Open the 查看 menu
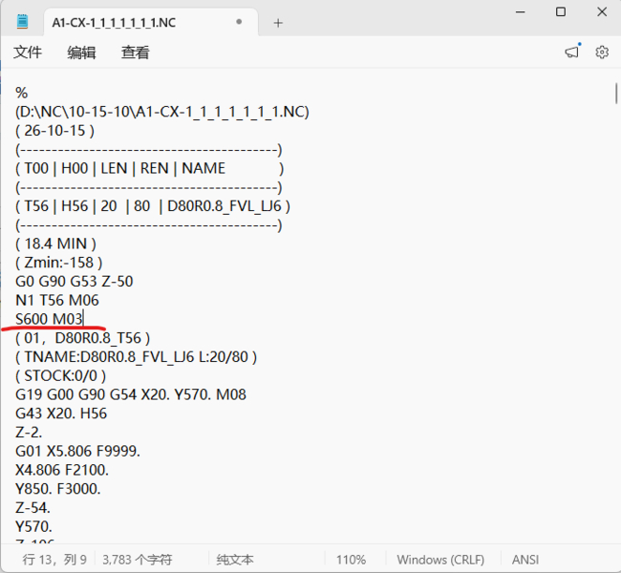 tap(135, 53)
